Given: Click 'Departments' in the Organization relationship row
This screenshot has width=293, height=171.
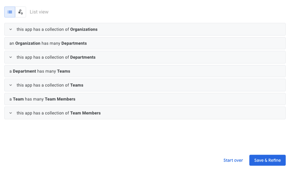Looking at the screenshot, I should coord(74,43).
